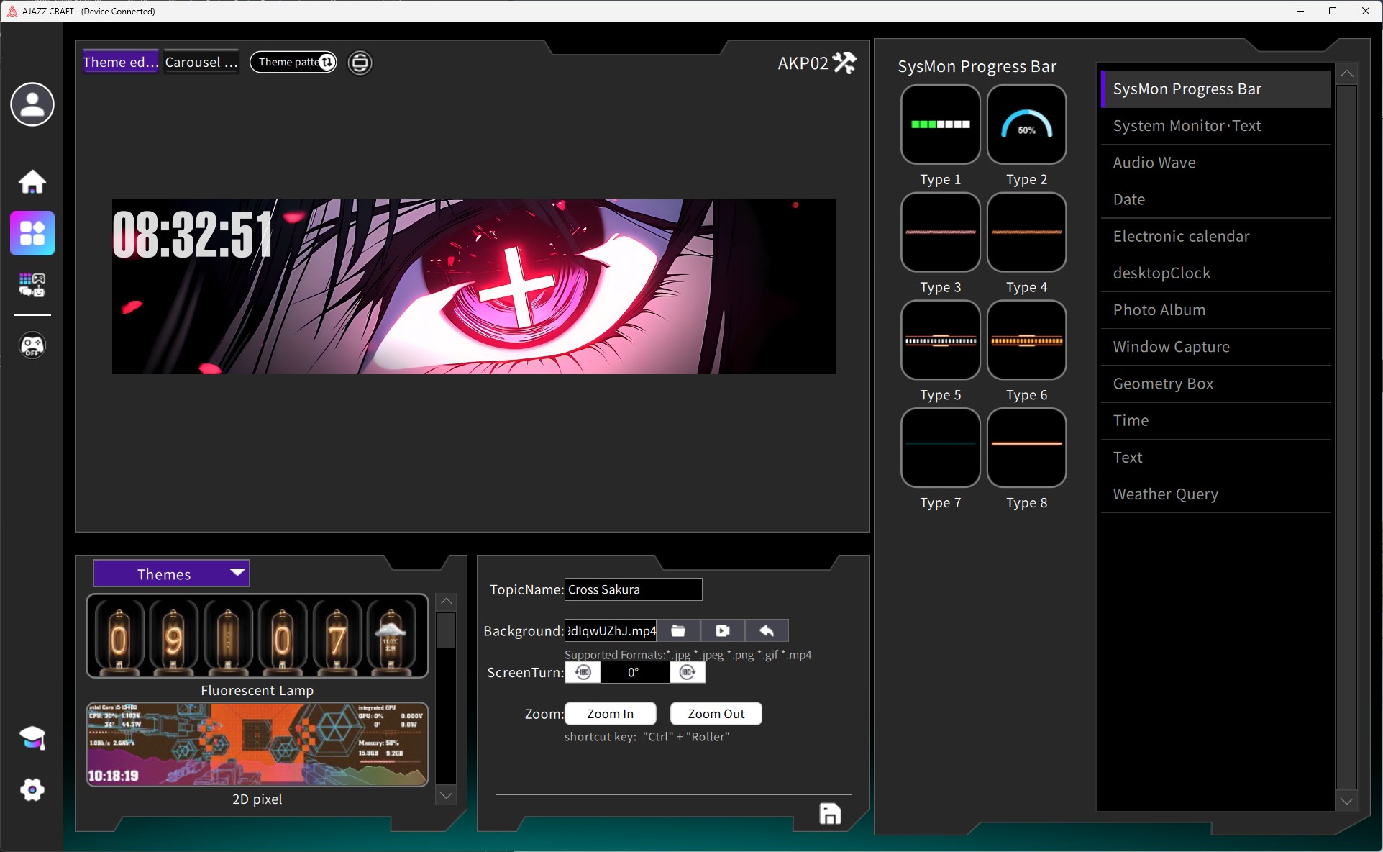This screenshot has width=1383, height=852.
Task: Choose progress bar Type 1 thumbnail
Action: 941,124
